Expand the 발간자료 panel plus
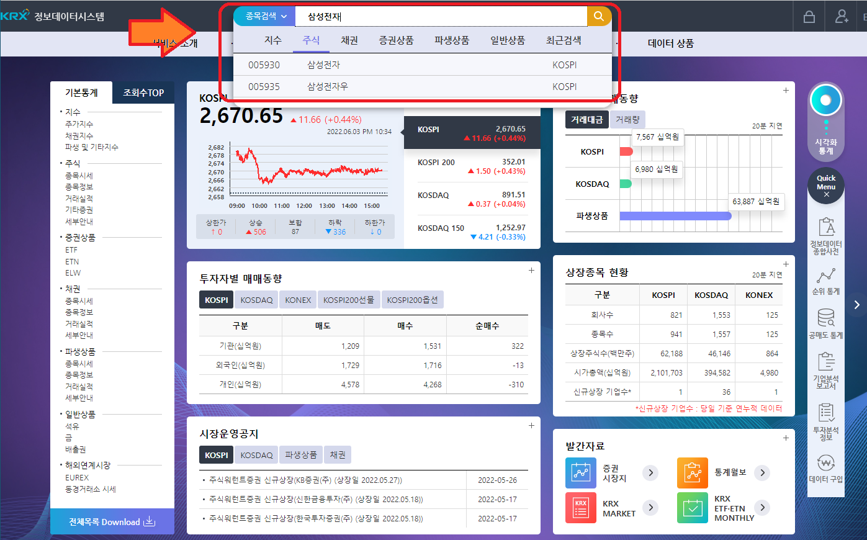This screenshot has height=540, width=867. point(786,438)
